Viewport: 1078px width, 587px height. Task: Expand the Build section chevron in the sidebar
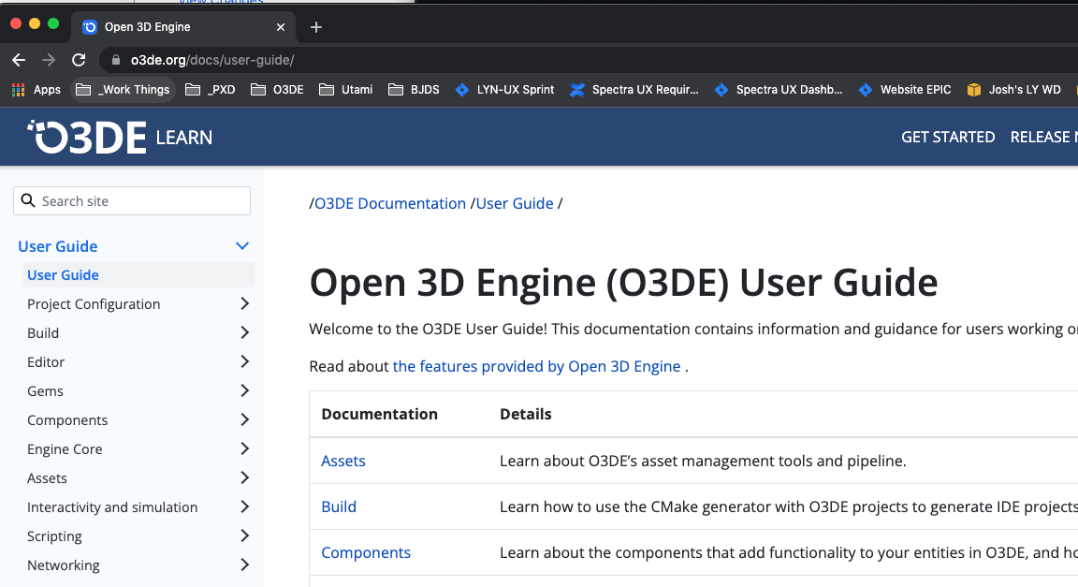(245, 332)
